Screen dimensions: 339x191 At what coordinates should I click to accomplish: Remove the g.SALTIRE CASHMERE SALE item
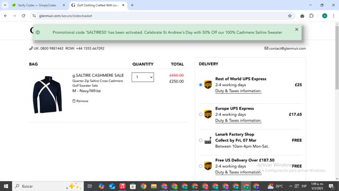tap(80, 101)
